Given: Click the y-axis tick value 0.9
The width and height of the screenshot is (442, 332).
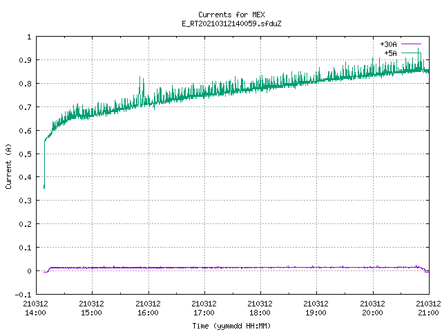Looking at the screenshot, I should [x=25, y=60].
